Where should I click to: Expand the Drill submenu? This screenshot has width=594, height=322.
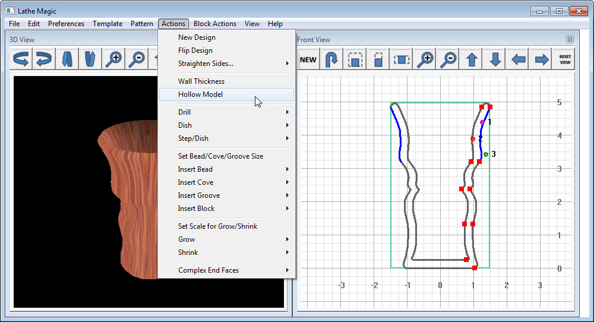[x=185, y=112]
